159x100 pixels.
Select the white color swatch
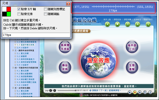click(4, 9)
